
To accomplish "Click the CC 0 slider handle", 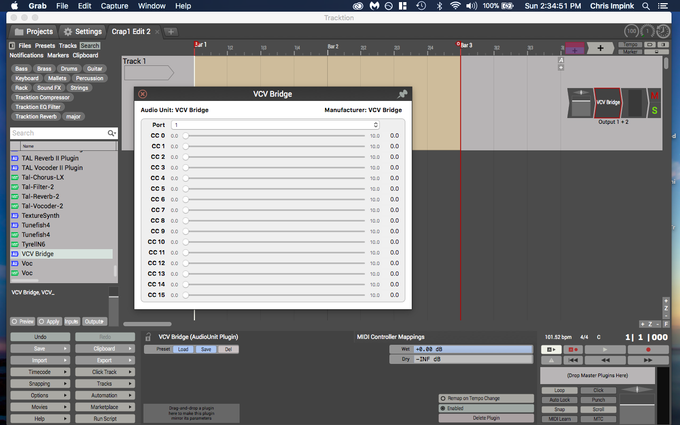I will click(185, 135).
